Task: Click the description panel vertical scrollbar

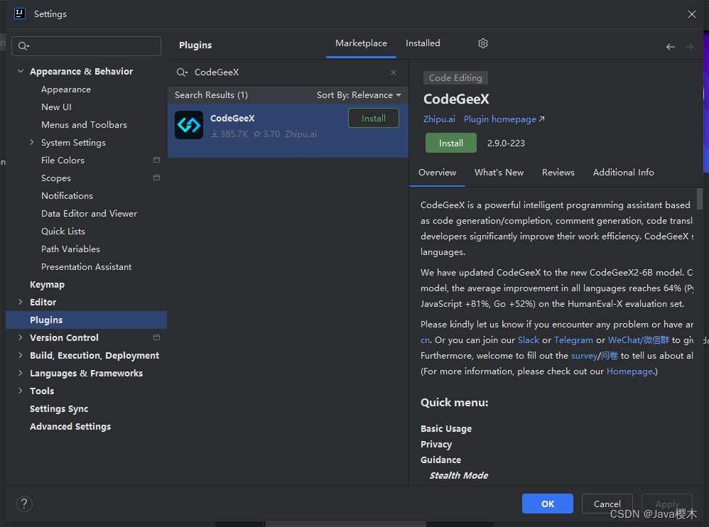Action: tap(700, 198)
